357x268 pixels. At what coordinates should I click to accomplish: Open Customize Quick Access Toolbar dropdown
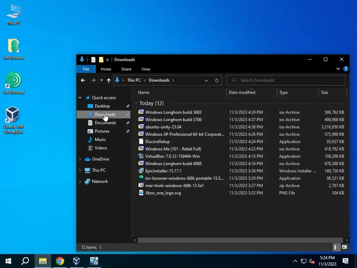click(x=107, y=60)
